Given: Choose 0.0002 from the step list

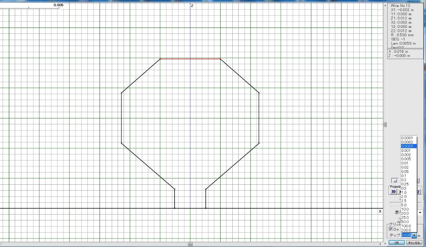Looking at the screenshot, I should pos(409,142).
